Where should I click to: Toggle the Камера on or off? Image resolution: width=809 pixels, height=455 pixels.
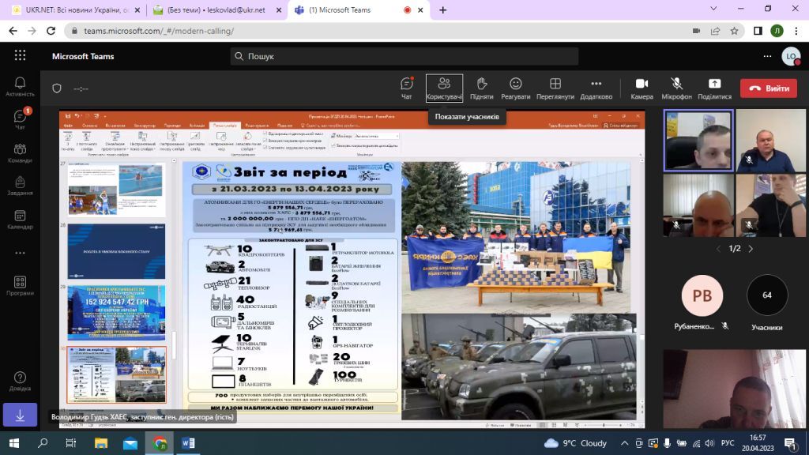tap(642, 88)
